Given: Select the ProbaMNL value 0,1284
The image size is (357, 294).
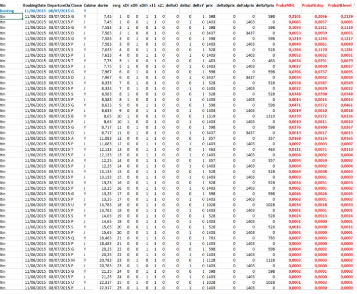Looking at the screenshot, I should point(295,50).
